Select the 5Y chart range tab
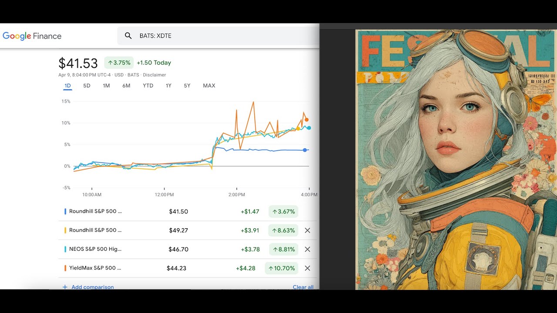This screenshot has height=313, width=557. tap(187, 86)
